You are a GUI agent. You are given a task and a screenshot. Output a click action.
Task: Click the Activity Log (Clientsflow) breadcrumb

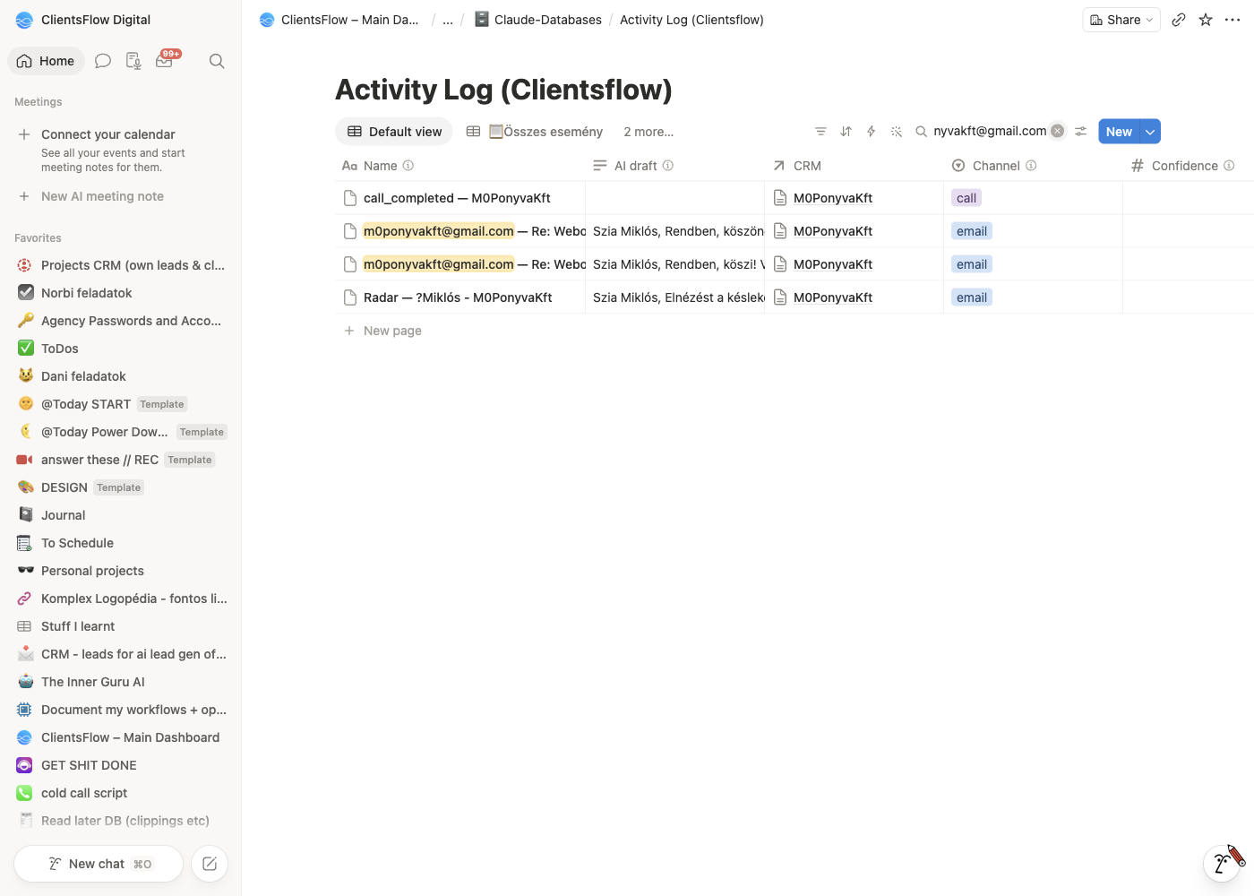[691, 20]
